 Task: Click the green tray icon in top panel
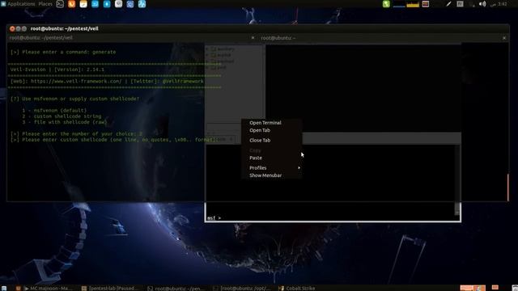tap(386, 4)
